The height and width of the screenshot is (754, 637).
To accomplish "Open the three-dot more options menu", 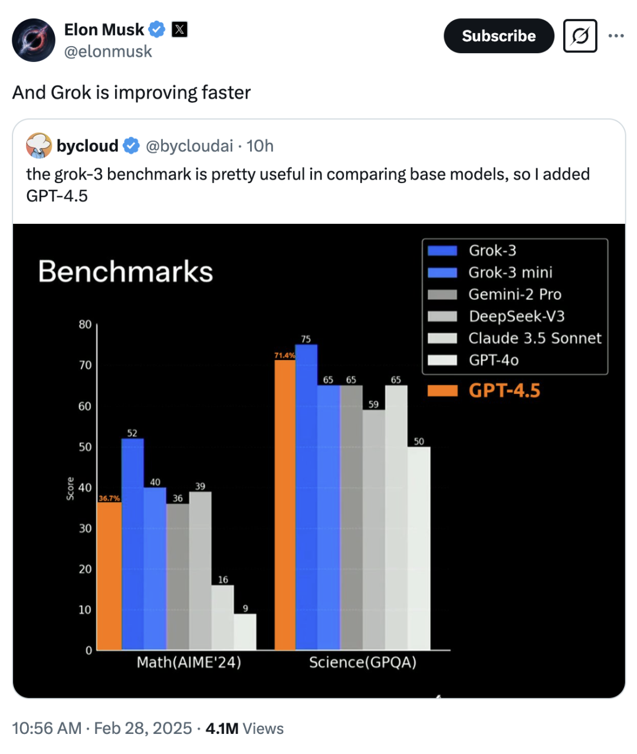I will (x=616, y=36).
